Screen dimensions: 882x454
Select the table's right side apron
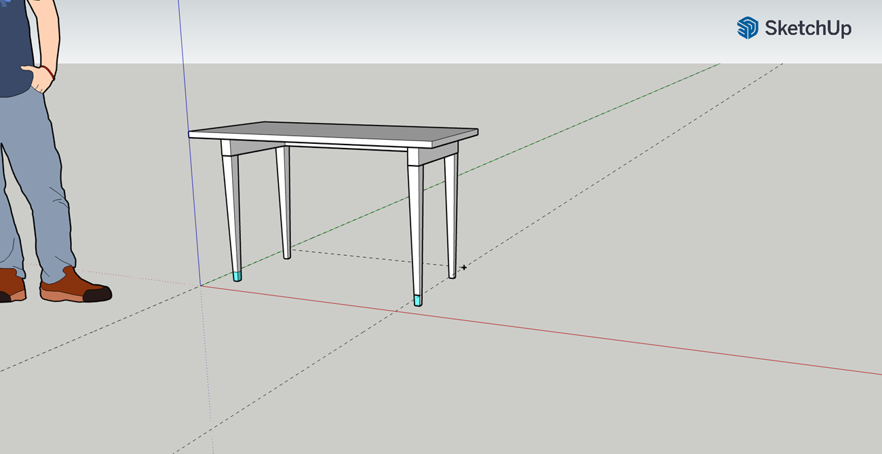433,156
